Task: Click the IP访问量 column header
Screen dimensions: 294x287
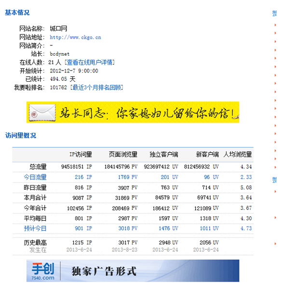Action: [80, 155]
